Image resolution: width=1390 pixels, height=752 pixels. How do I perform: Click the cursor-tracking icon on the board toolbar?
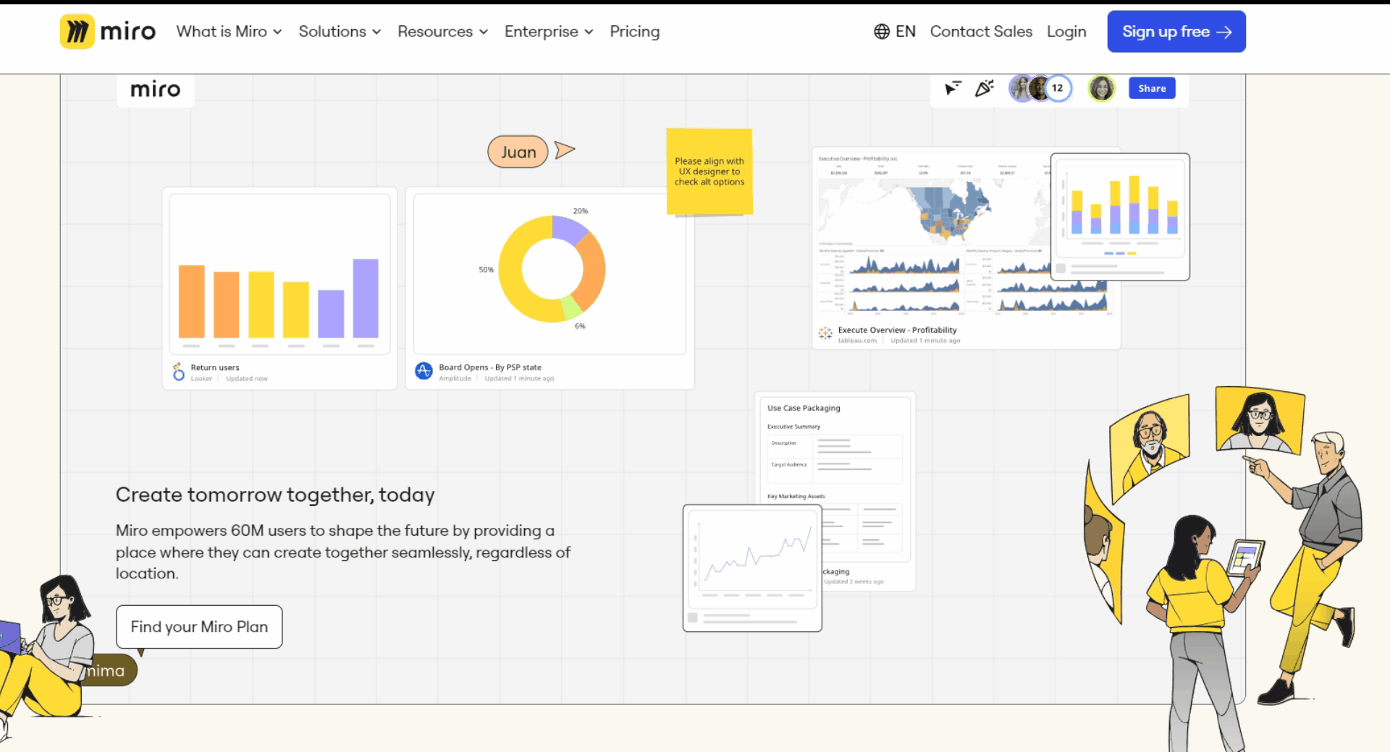click(x=952, y=88)
